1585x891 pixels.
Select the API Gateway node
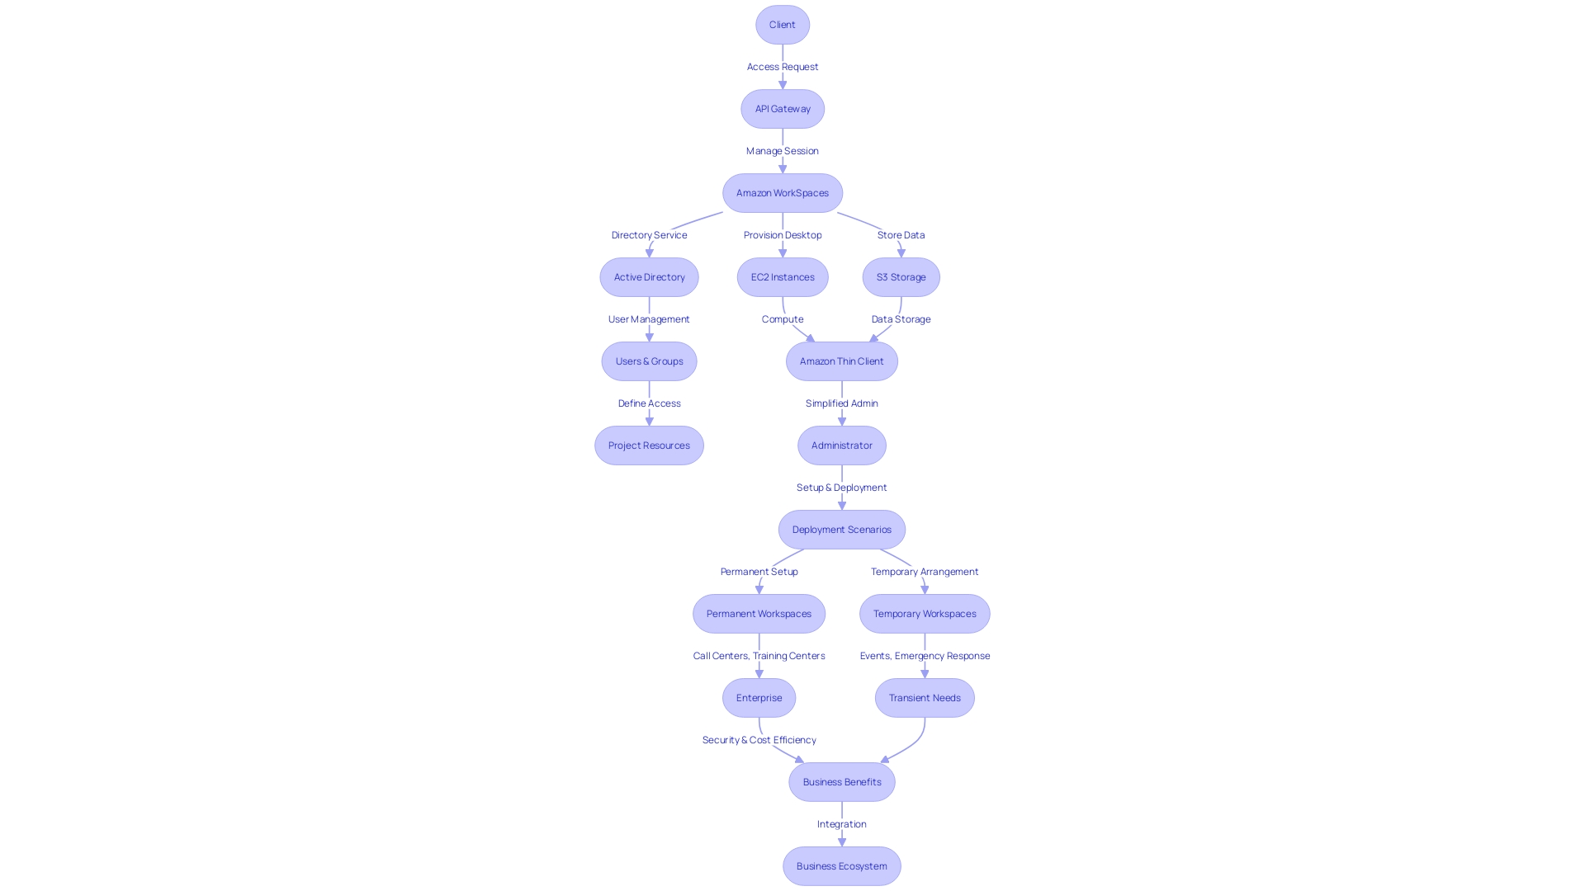click(782, 109)
